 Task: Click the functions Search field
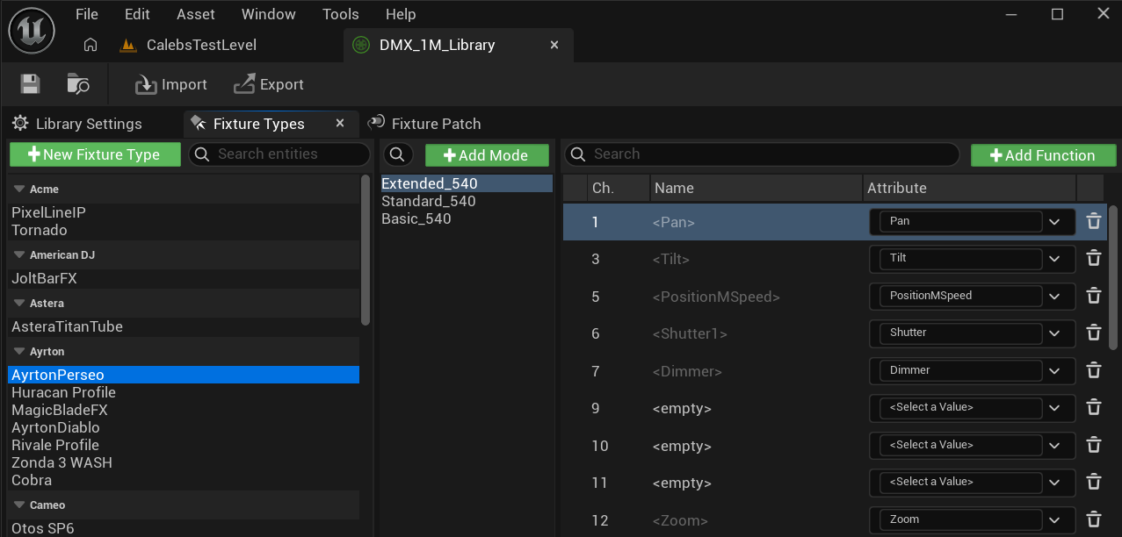click(762, 154)
